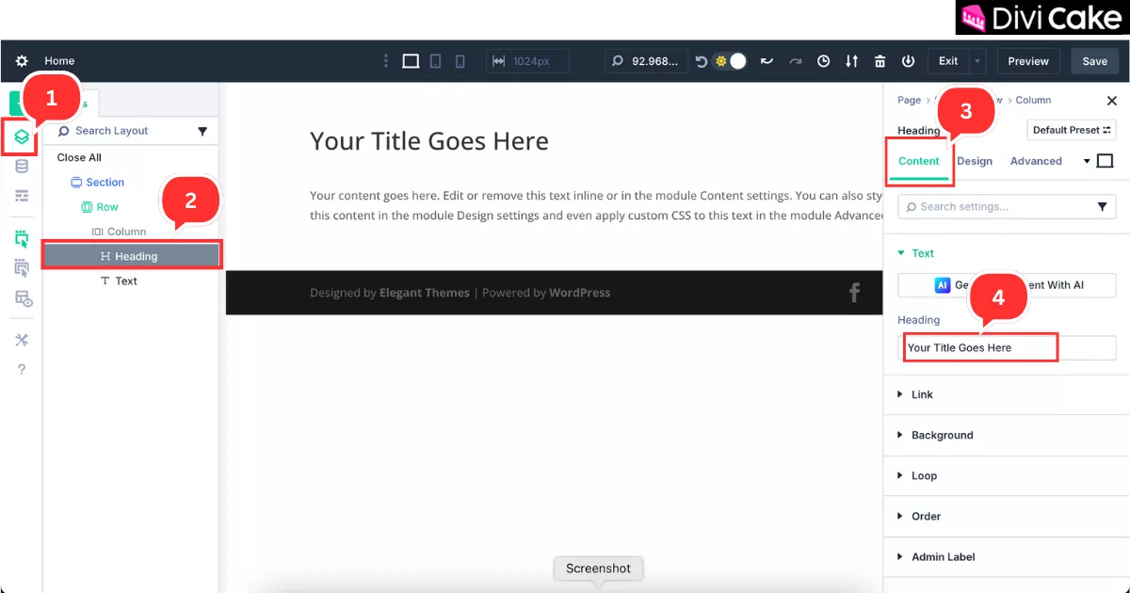Screen dimensions: 1130x593
Task: Close the Heading settings panel
Action: click(1111, 101)
